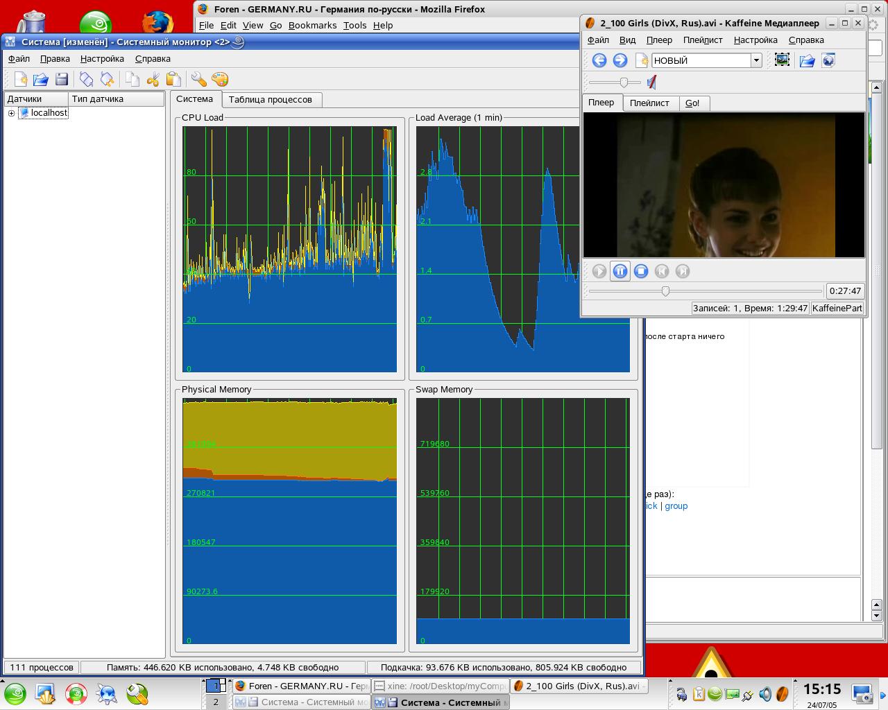The width and height of the screenshot is (888, 710).
Task: Click the blue back arrow in Kaffeine
Action: 599,60
